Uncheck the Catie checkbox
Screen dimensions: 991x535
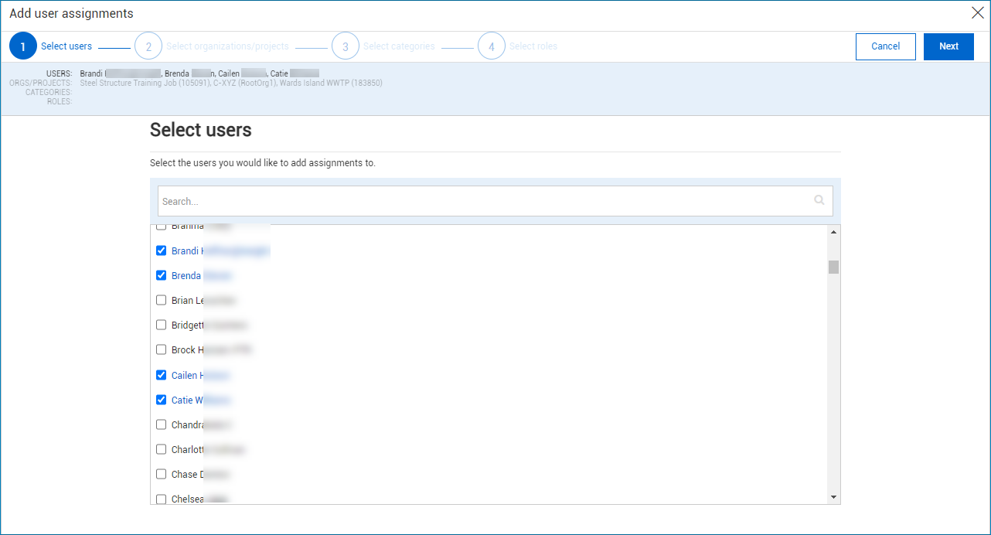[161, 399]
